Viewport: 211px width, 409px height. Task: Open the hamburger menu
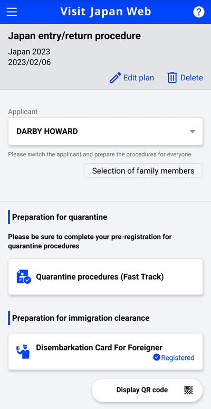(12, 12)
